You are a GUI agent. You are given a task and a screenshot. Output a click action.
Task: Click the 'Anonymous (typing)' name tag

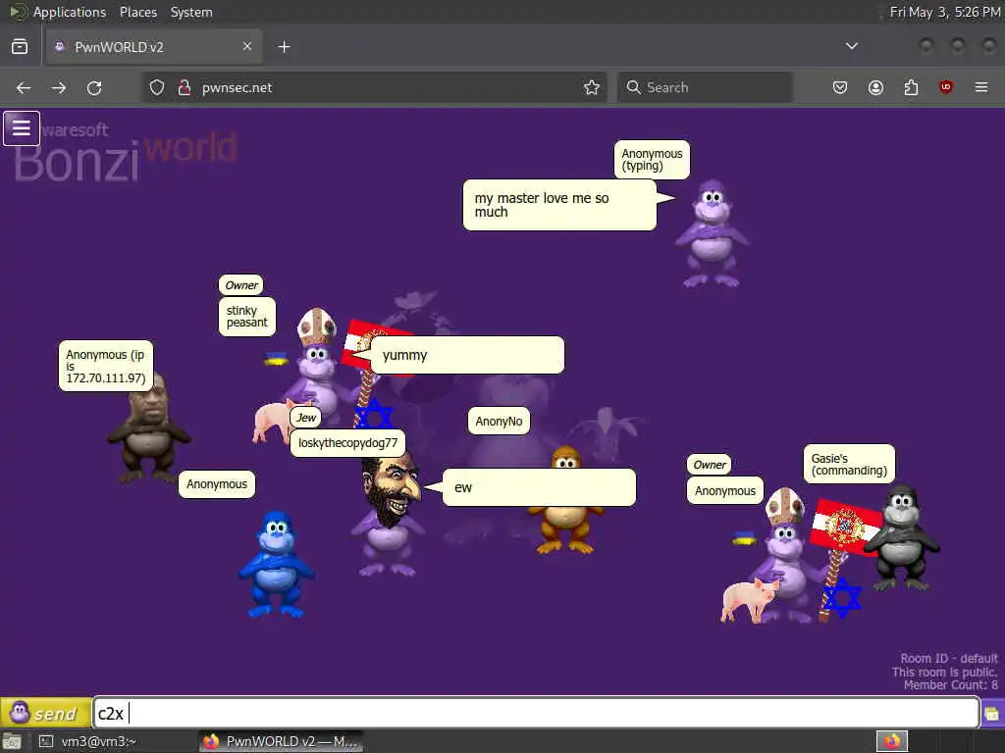click(x=652, y=160)
